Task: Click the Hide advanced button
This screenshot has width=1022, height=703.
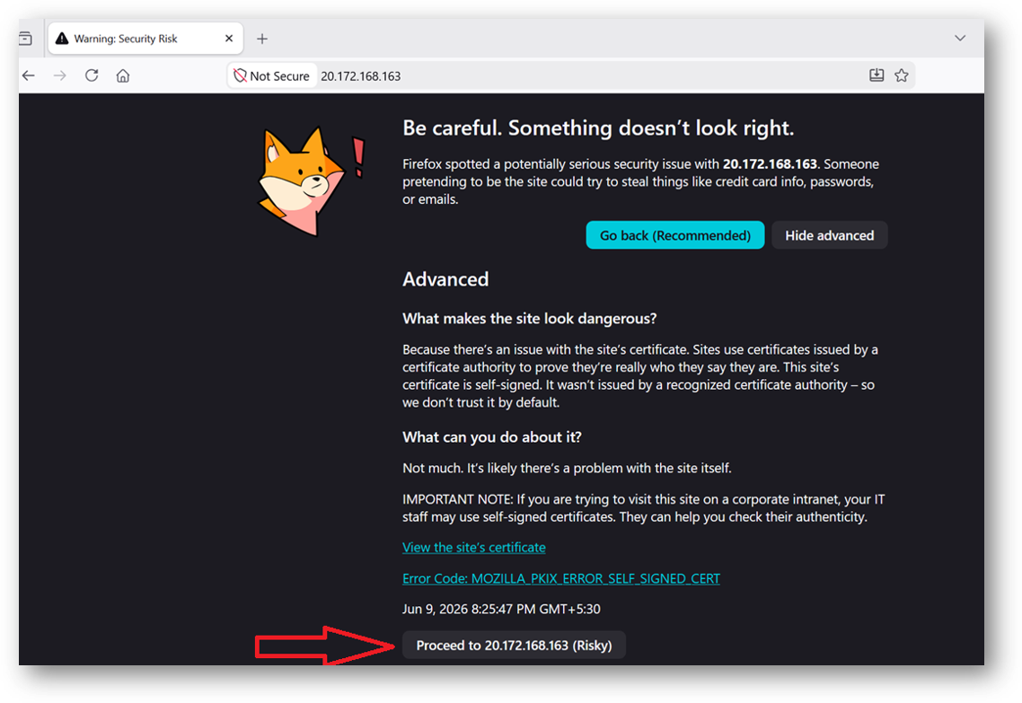Action: coord(829,235)
